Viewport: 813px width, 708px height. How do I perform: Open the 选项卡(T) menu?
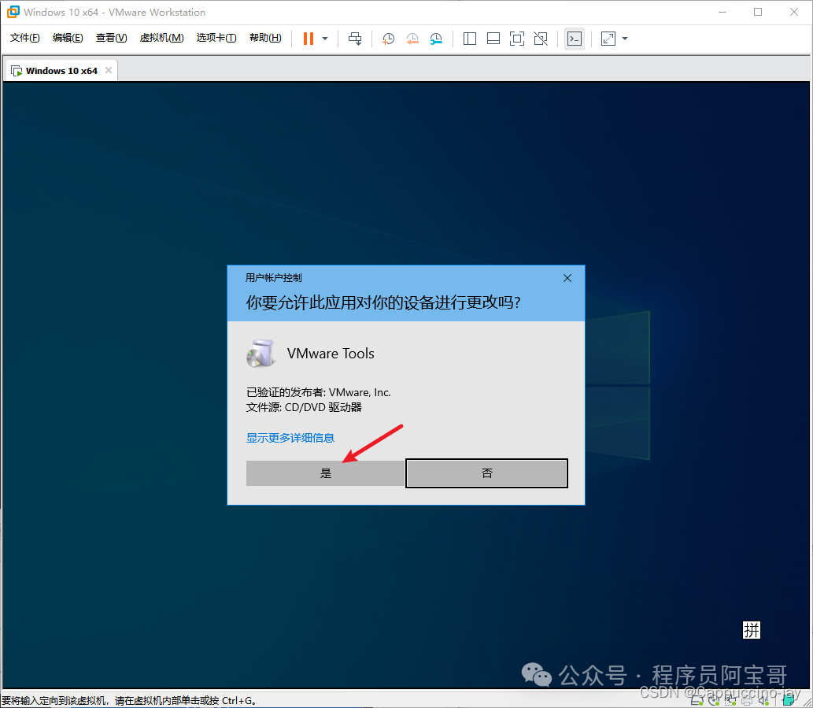click(216, 38)
